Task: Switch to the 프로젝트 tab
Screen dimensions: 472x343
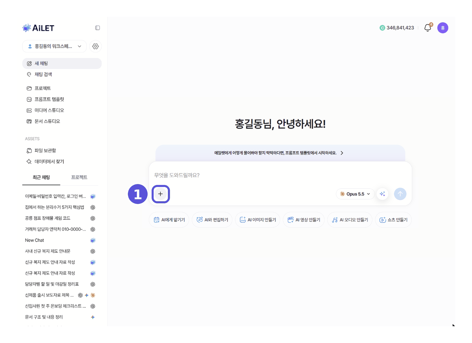Action: (x=79, y=177)
